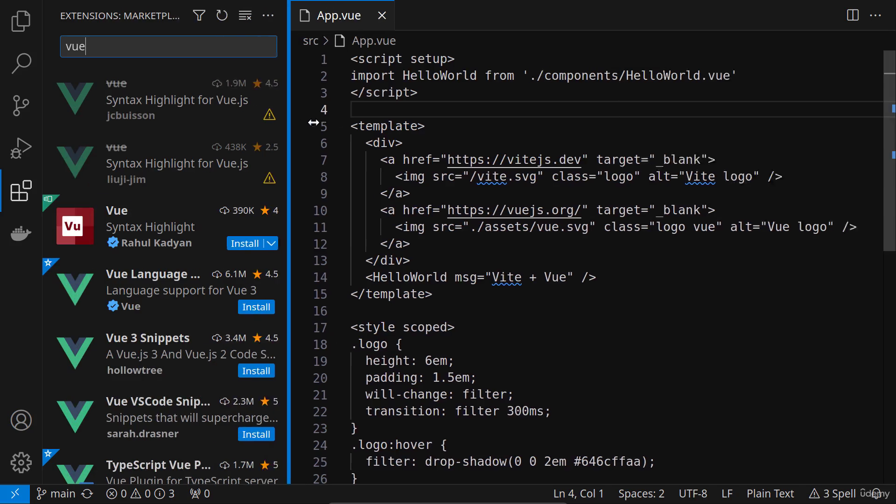Open problems panel from errors and warnings count
896x504 pixels.
(140, 494)
